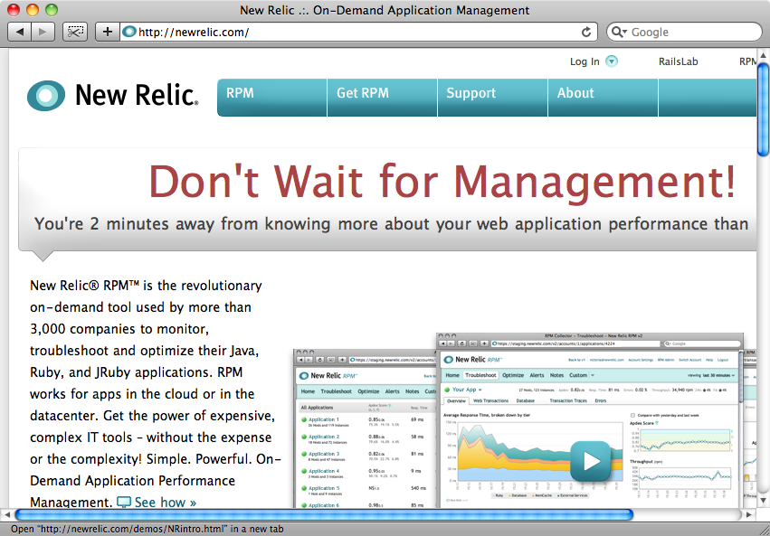Viewport: 770px width, 536px height.
Task: Click the New Relic logo
Action: tap(113, 95)
